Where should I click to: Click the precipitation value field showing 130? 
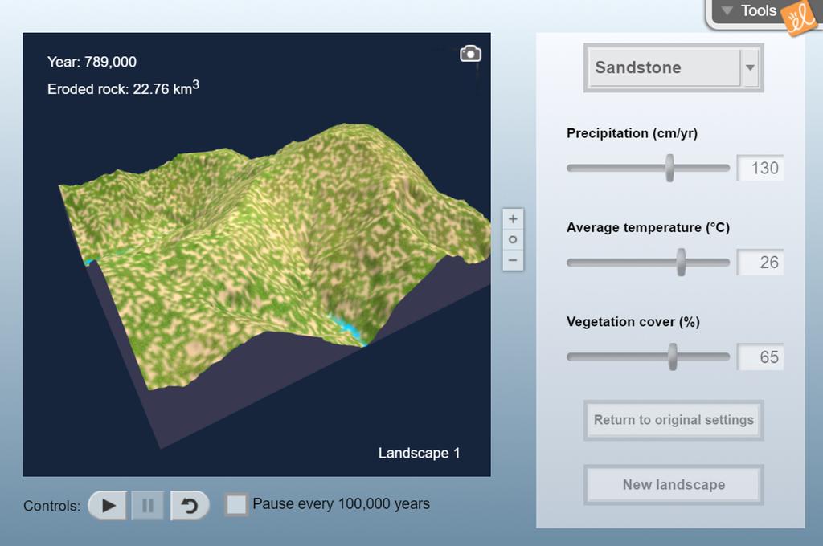pyautogui.click(x=760, y=168)
